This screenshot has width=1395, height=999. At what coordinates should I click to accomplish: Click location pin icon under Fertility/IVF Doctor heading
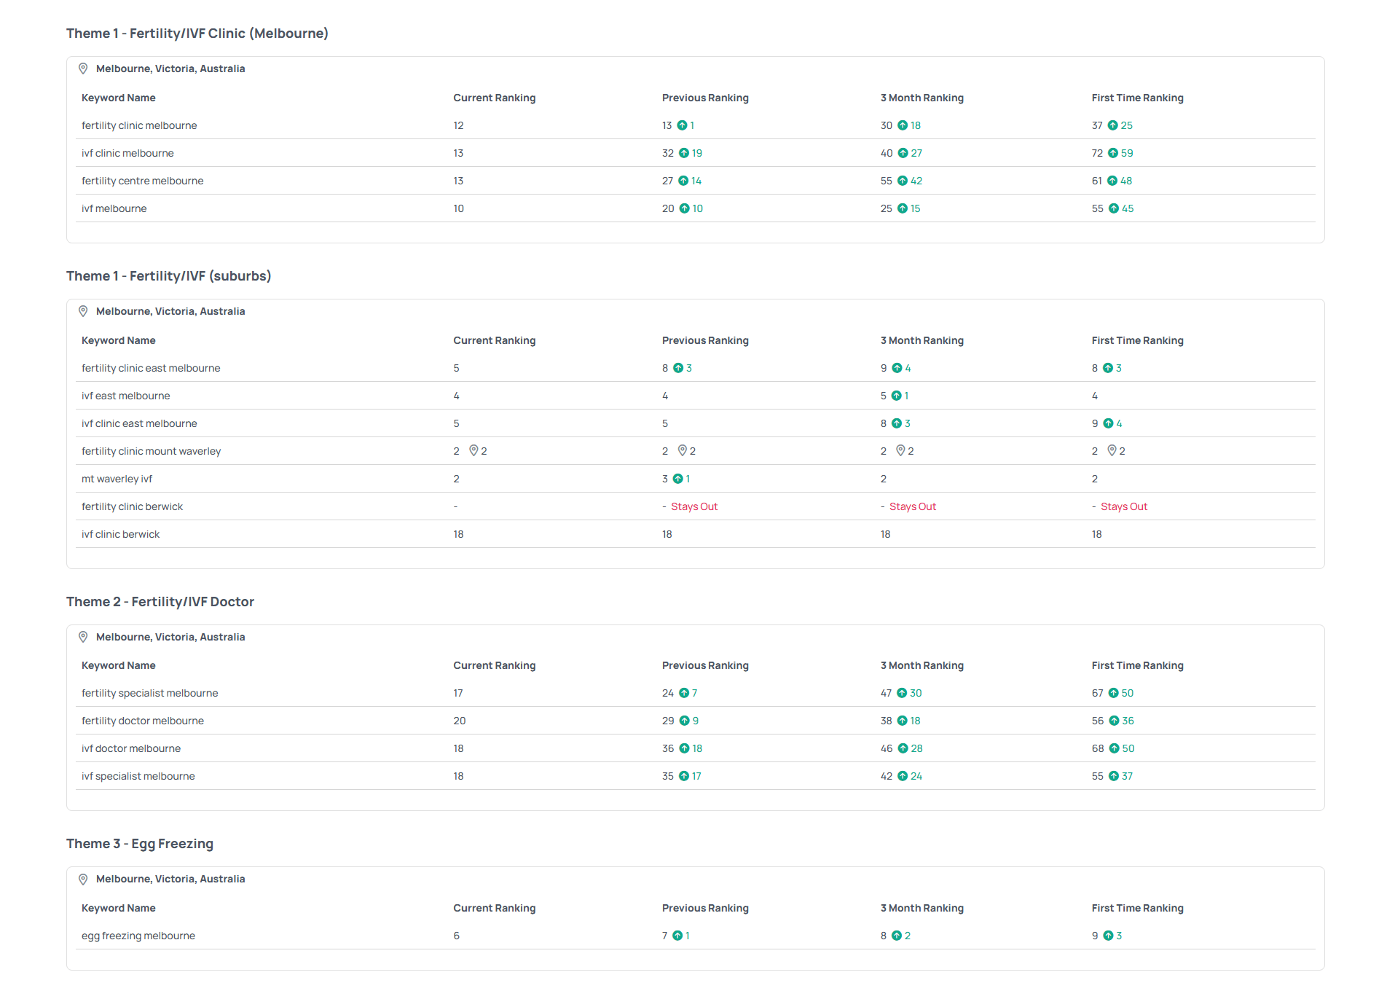[x=83, y=637]
